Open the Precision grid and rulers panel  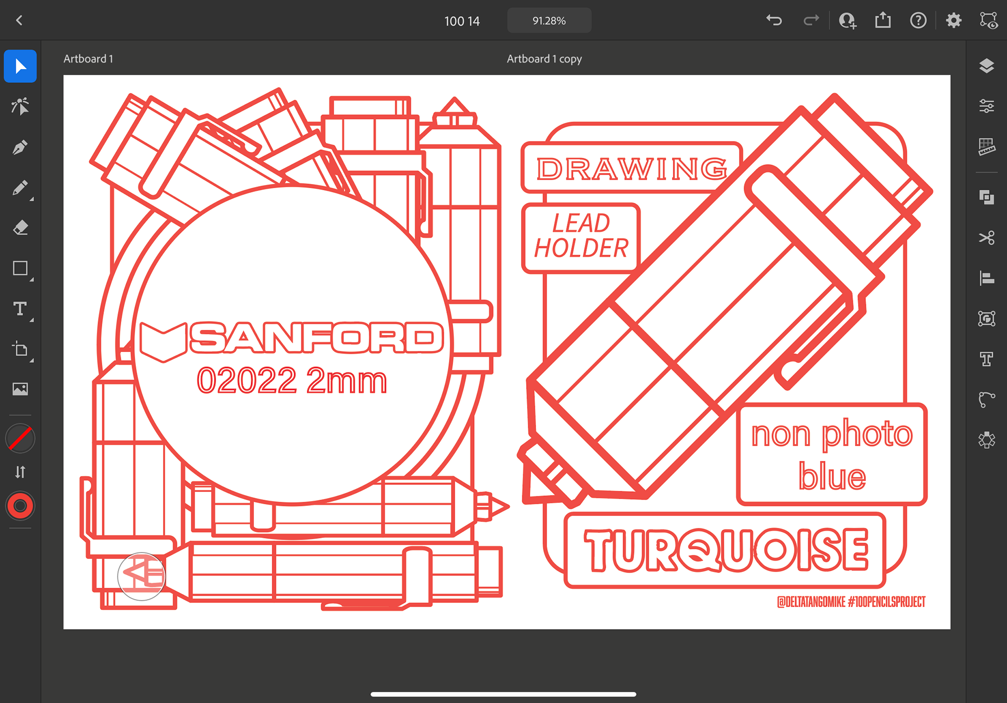(x=987, y=147)
